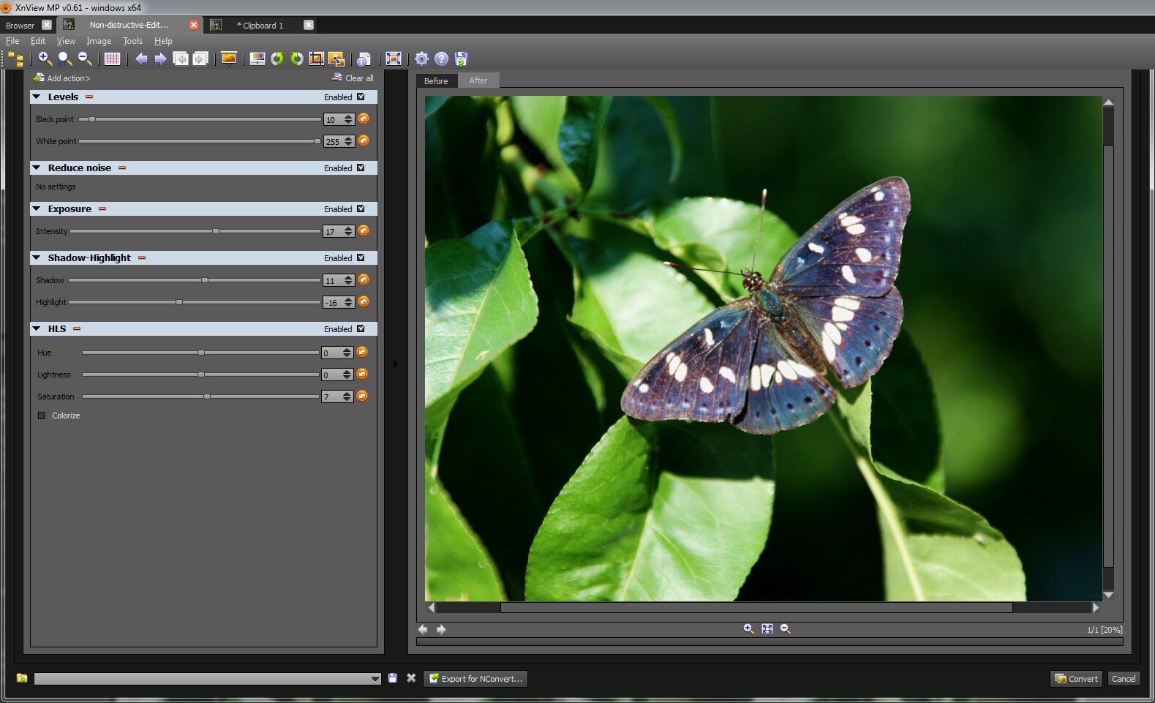Screen dimensions: 1155x703
Task: Open the Add action menu
Action: point(61,78)
